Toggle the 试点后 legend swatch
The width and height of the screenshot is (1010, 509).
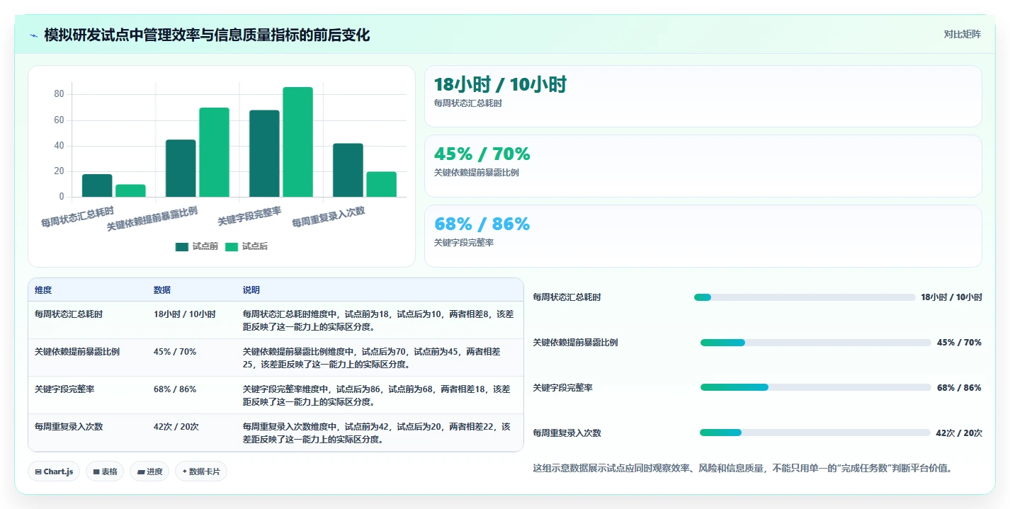coord(232,246)
